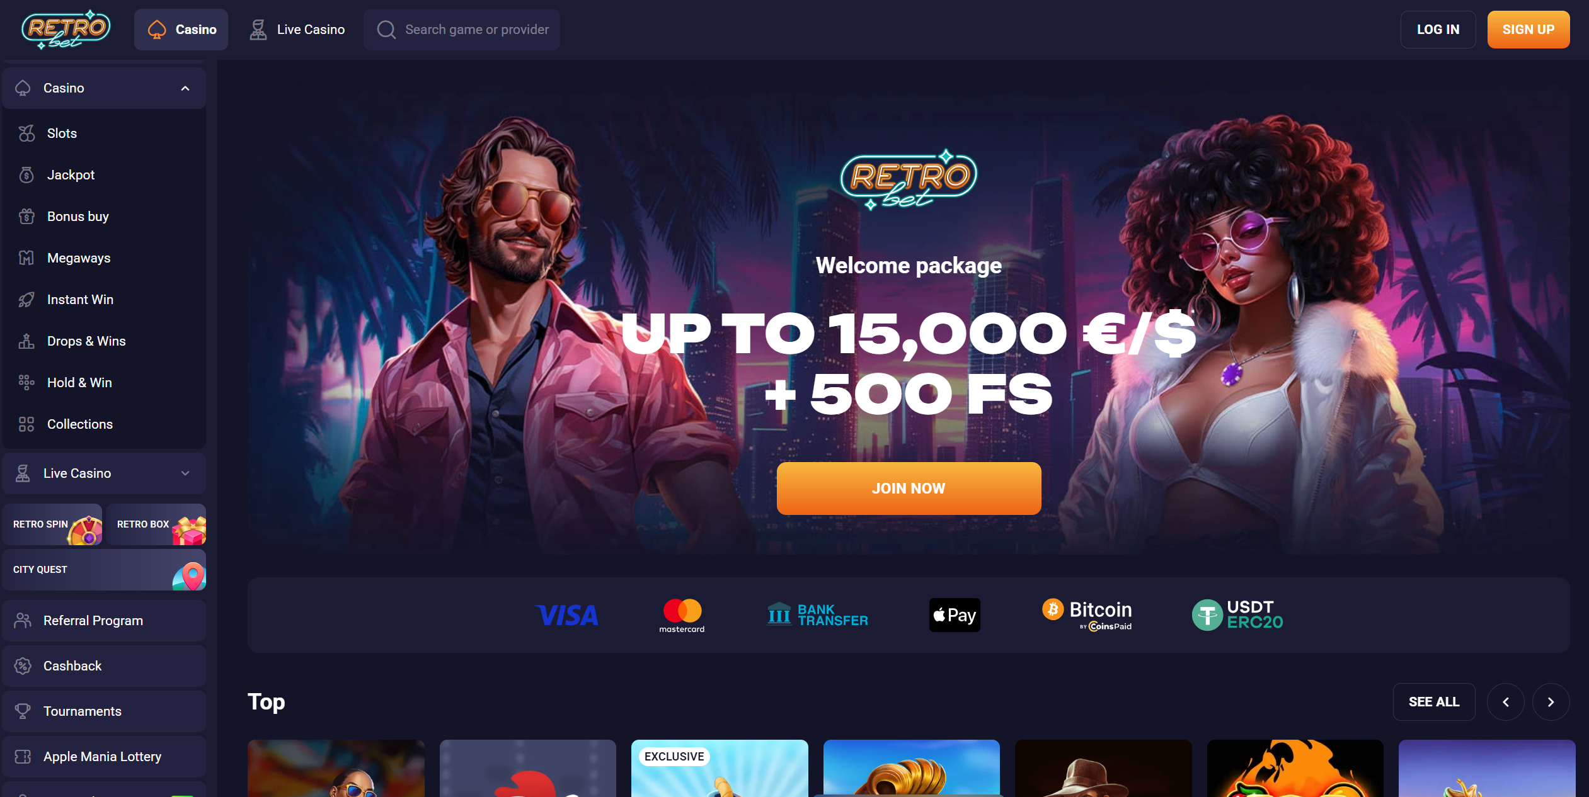Click the SIGN UP button
Viewport: 1589px width, 797px height.
[x=1529, y=30]
